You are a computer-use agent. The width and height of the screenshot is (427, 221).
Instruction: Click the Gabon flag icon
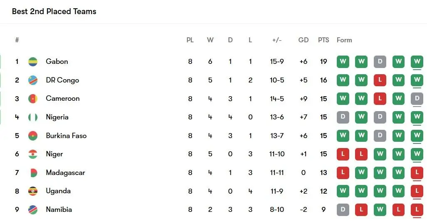point(33,62)
